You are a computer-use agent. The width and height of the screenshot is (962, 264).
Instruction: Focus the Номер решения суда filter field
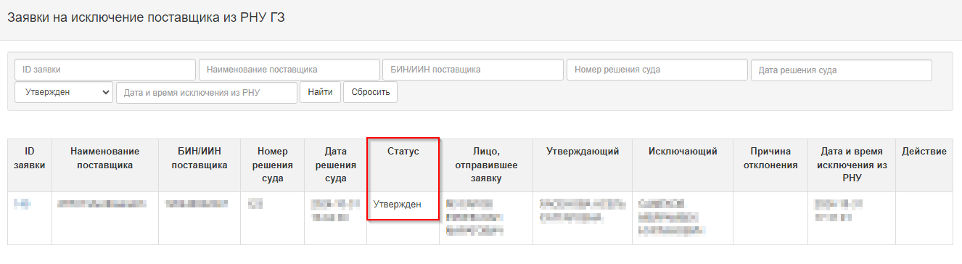pyautogui.click(x=657, y=70)
